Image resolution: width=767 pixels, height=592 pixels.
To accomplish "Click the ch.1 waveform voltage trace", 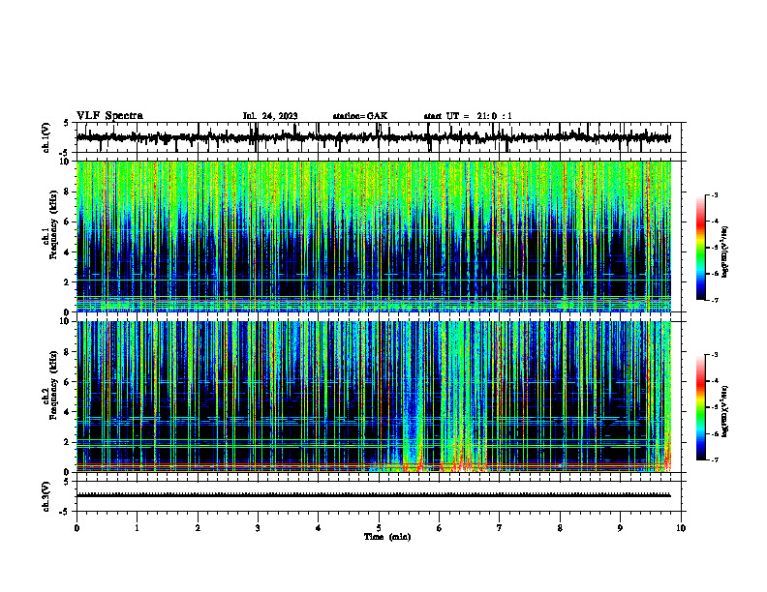I will (374, 137).
